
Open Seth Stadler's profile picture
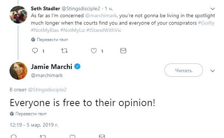click(18, 15)
